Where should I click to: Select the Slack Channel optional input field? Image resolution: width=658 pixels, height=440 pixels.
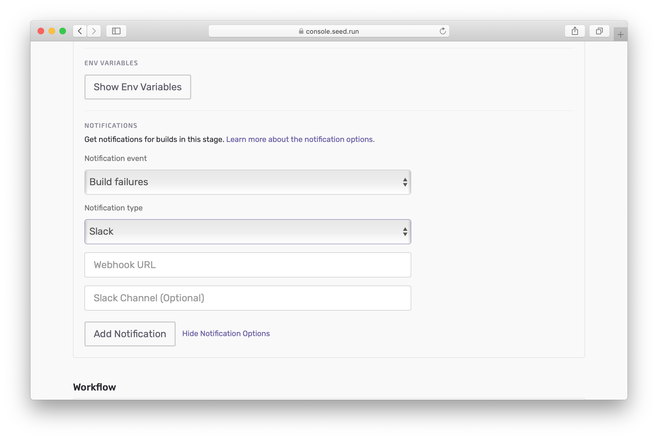[247, 298]
